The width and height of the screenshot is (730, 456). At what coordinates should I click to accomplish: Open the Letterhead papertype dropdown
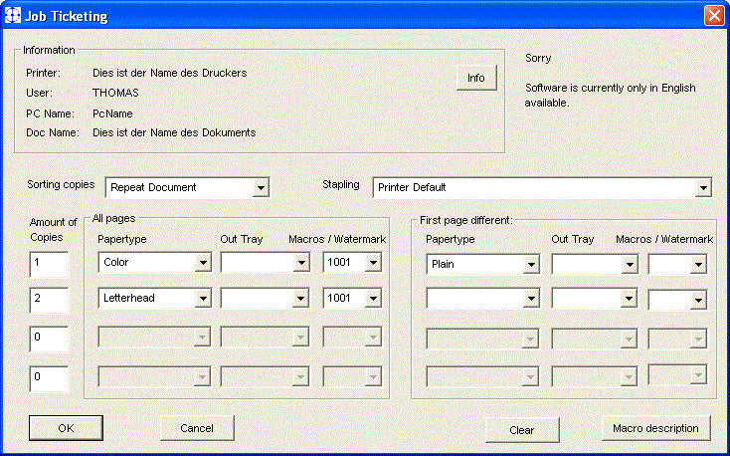tap(202, 298)
